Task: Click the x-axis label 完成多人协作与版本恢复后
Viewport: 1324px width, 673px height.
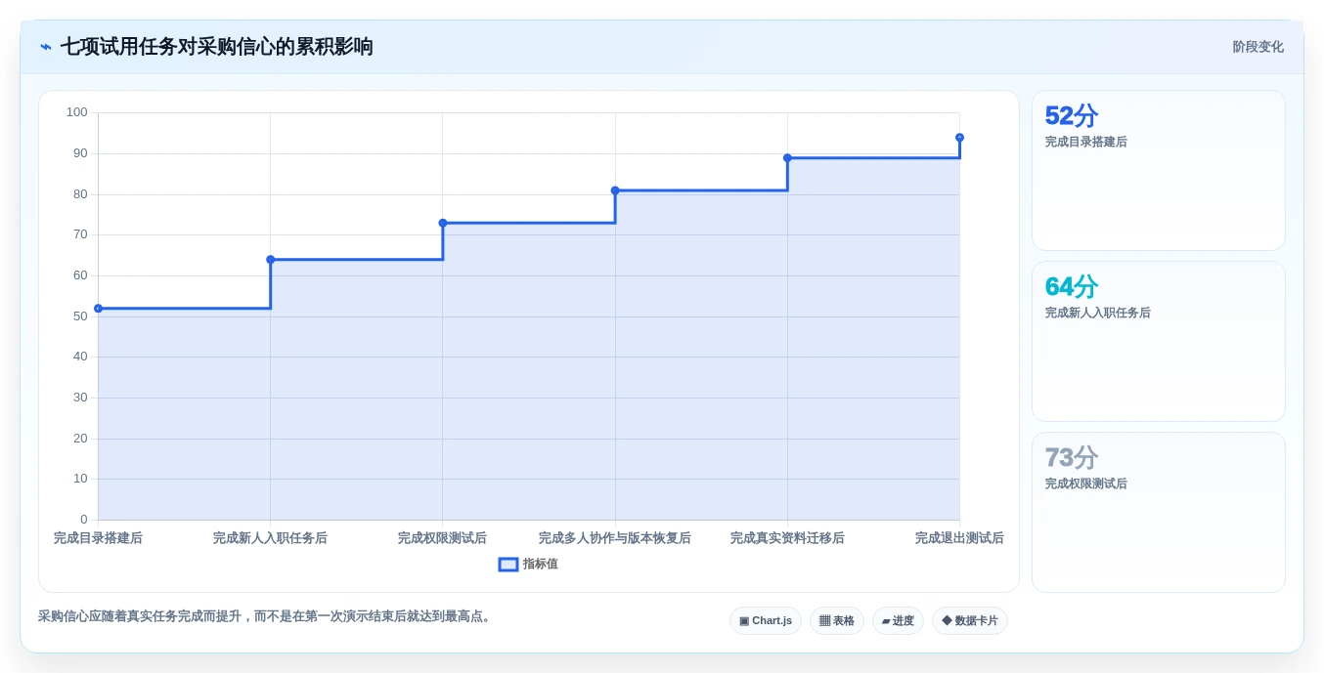Action: pos(615,538)
